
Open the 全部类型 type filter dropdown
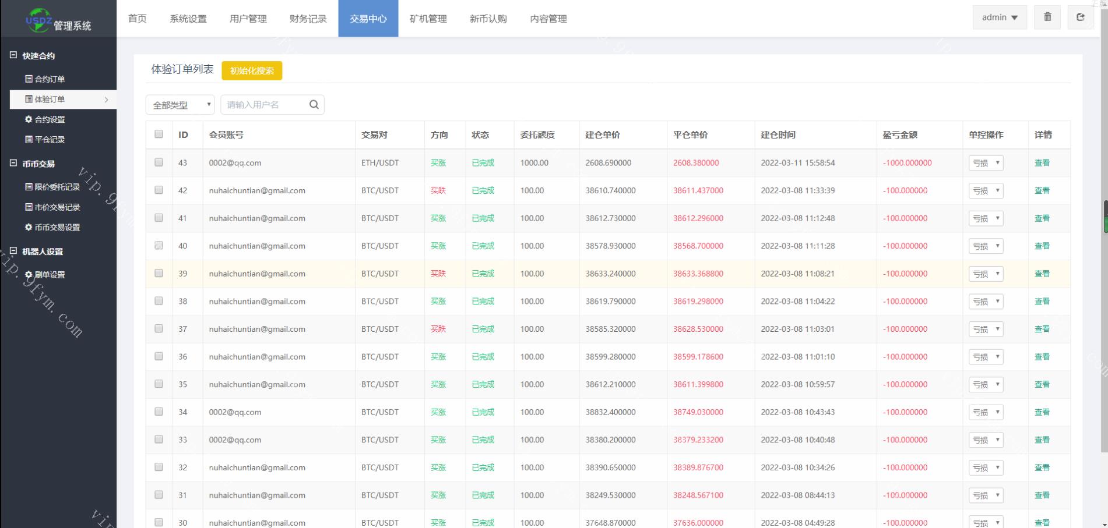click(x=180, y=105)
